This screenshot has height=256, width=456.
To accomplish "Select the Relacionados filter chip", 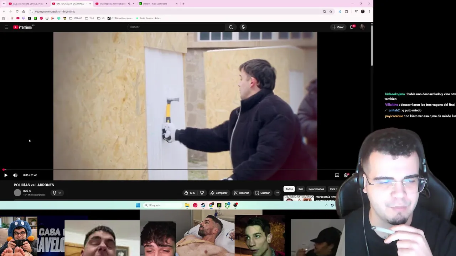I will [x=316, y=189].
